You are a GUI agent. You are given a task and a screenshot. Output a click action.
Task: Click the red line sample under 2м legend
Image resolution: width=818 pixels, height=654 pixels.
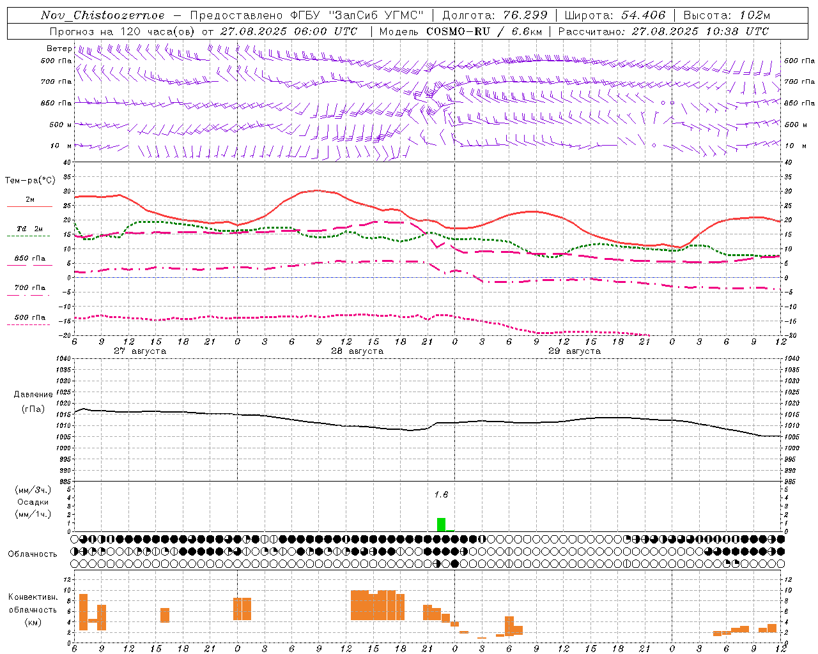[29, 206]
